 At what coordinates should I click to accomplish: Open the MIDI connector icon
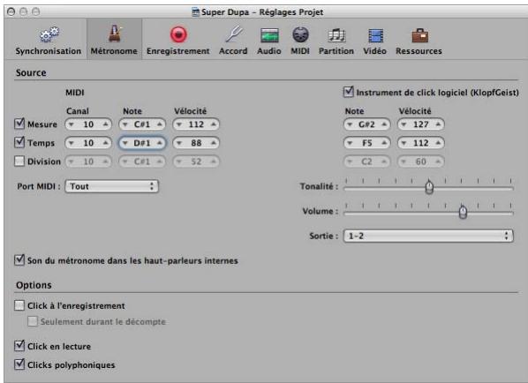click(x=300, y=34)
